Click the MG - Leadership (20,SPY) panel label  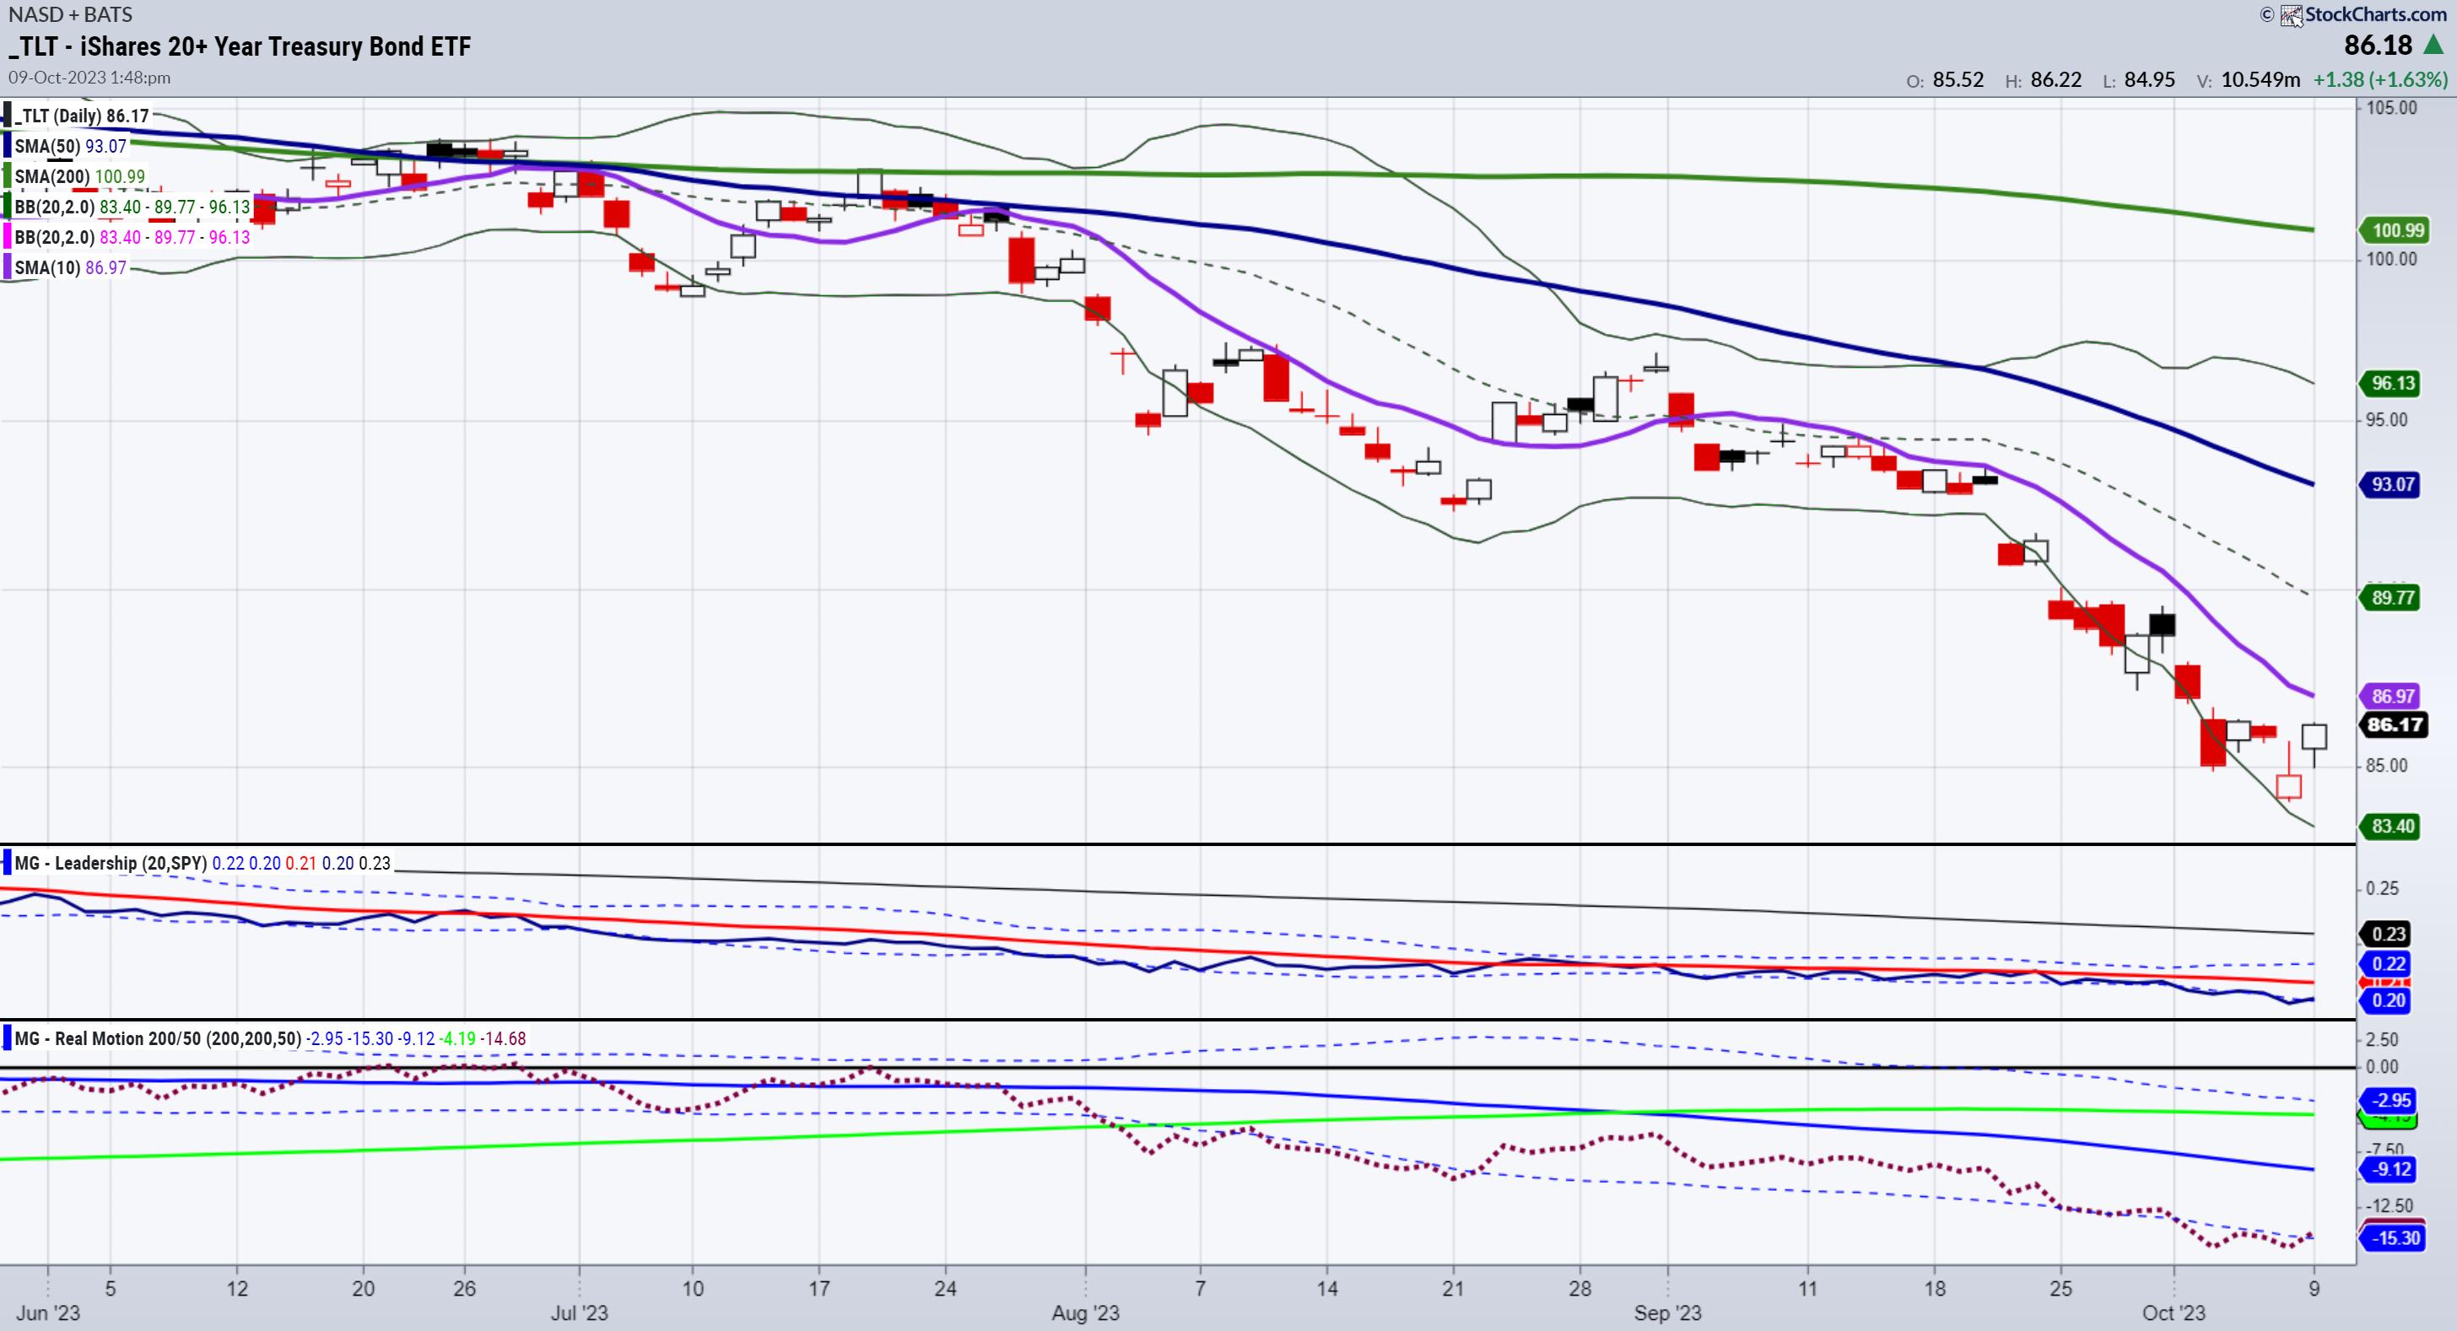(111, 863)
